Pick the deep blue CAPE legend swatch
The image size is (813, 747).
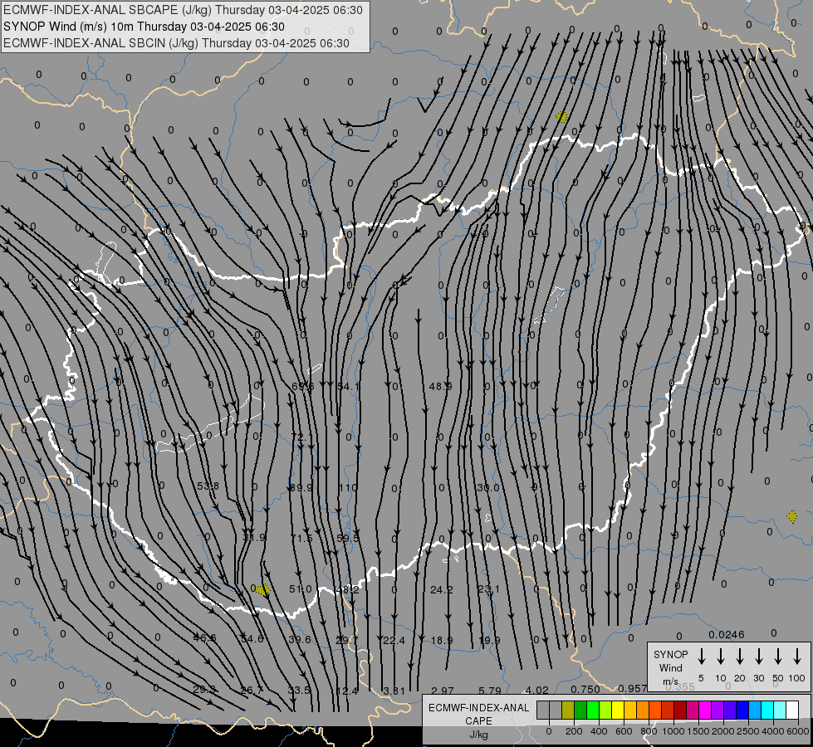point(742,710)
